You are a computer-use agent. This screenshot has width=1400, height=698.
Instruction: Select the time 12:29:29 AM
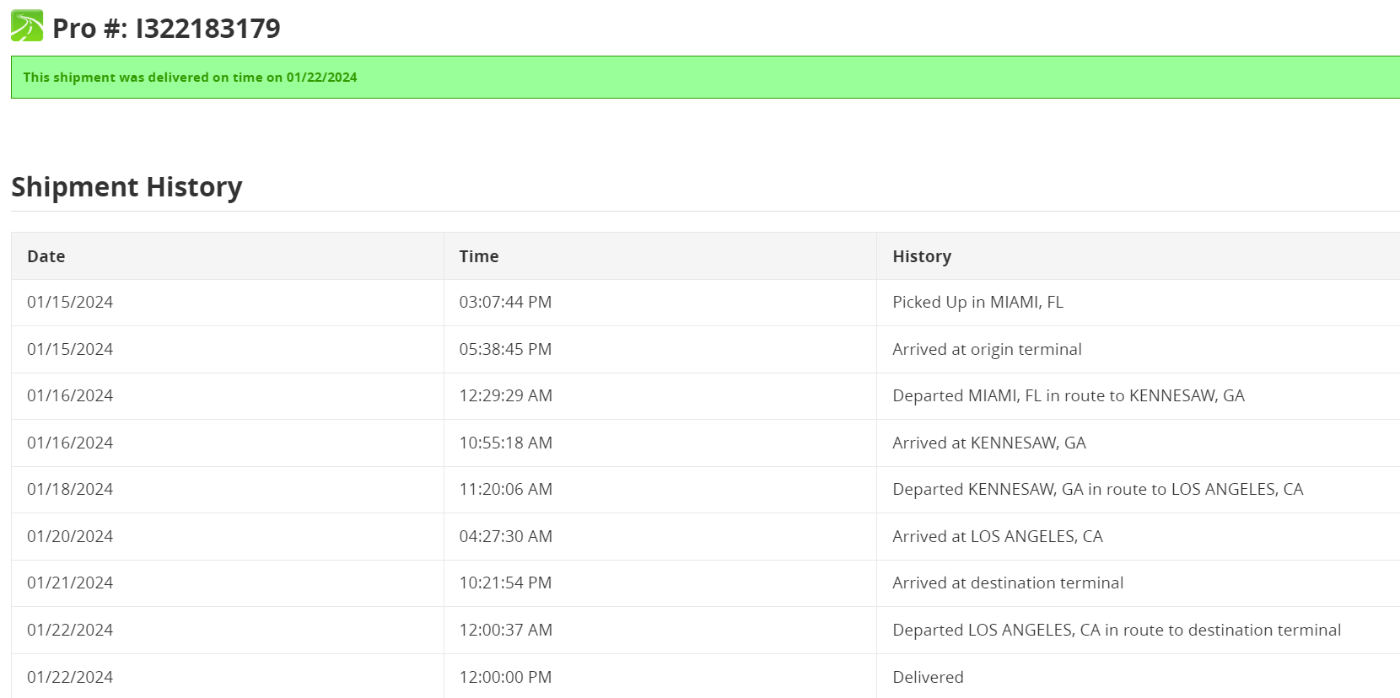[x=506, y=395]
